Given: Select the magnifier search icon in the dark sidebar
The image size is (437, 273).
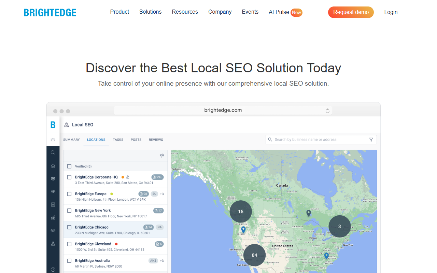Looking at the screenshot, I should [53, 153].
